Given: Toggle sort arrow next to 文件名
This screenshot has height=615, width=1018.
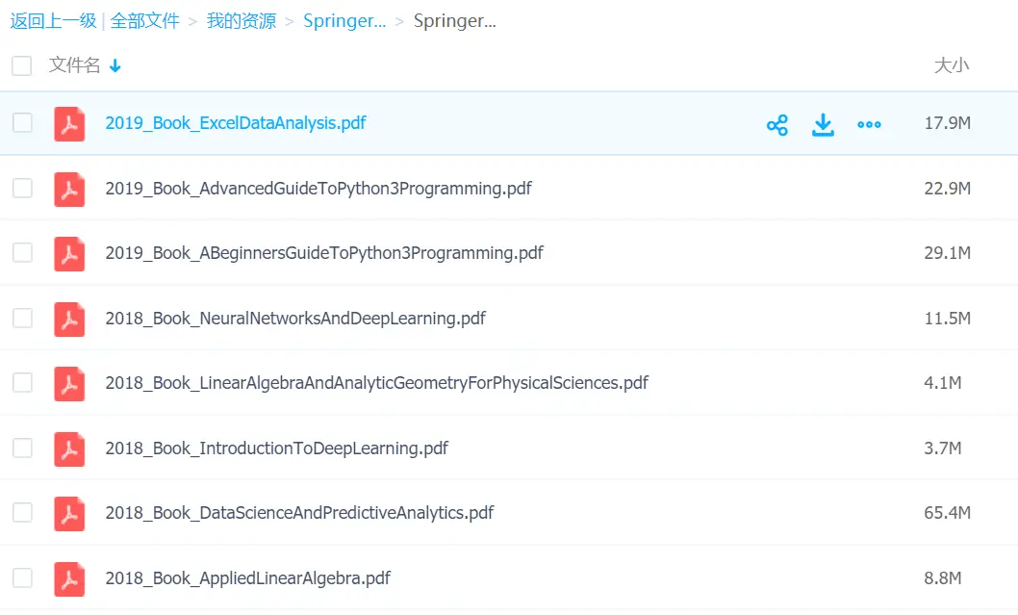Looking at the screenshot, I should coord(115,65).
